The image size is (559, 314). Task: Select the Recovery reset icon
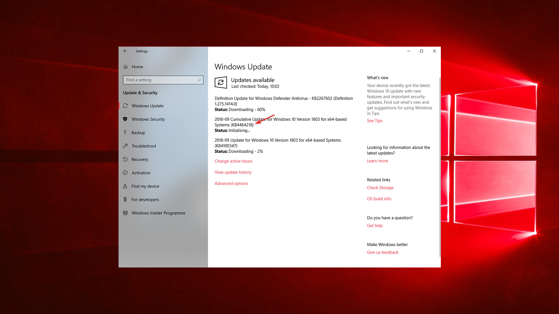pos(125,159)
